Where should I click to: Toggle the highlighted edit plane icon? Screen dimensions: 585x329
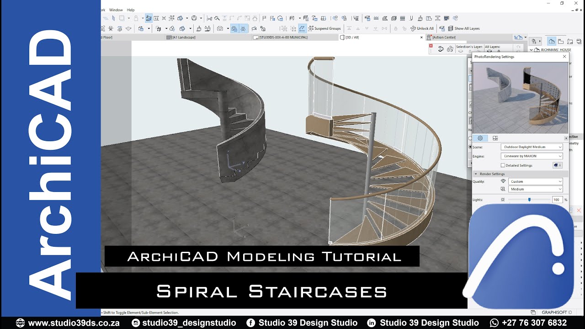[303, 28]
